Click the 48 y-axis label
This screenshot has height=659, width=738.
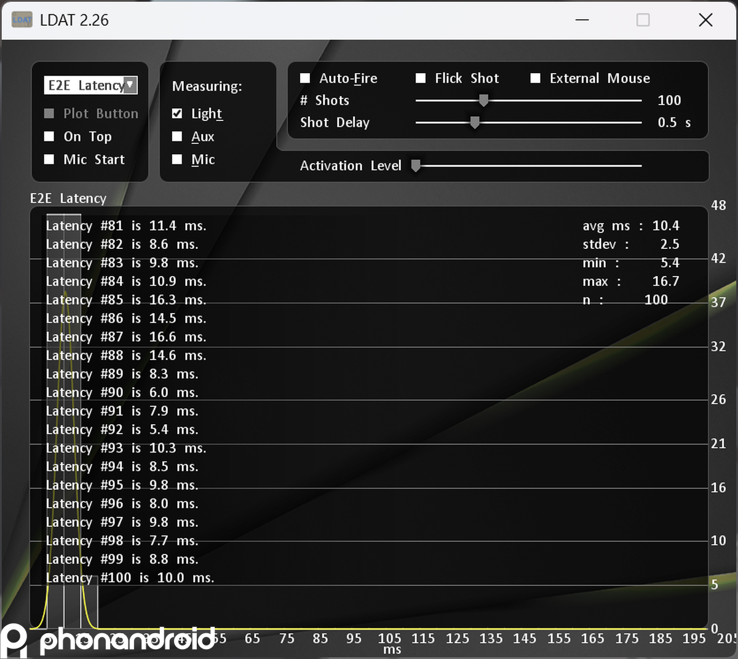[x=718, y=205]
